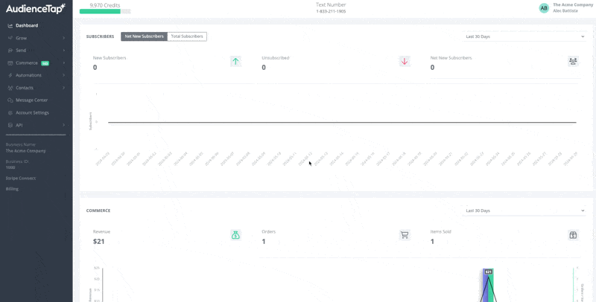Open the Dashboard sidebar icon
Viewport: 596px width, 302px height.
pyautogui.click(x=10, y=26)
